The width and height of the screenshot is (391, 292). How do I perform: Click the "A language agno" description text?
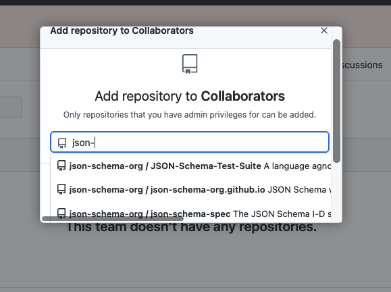click(297, 166)
